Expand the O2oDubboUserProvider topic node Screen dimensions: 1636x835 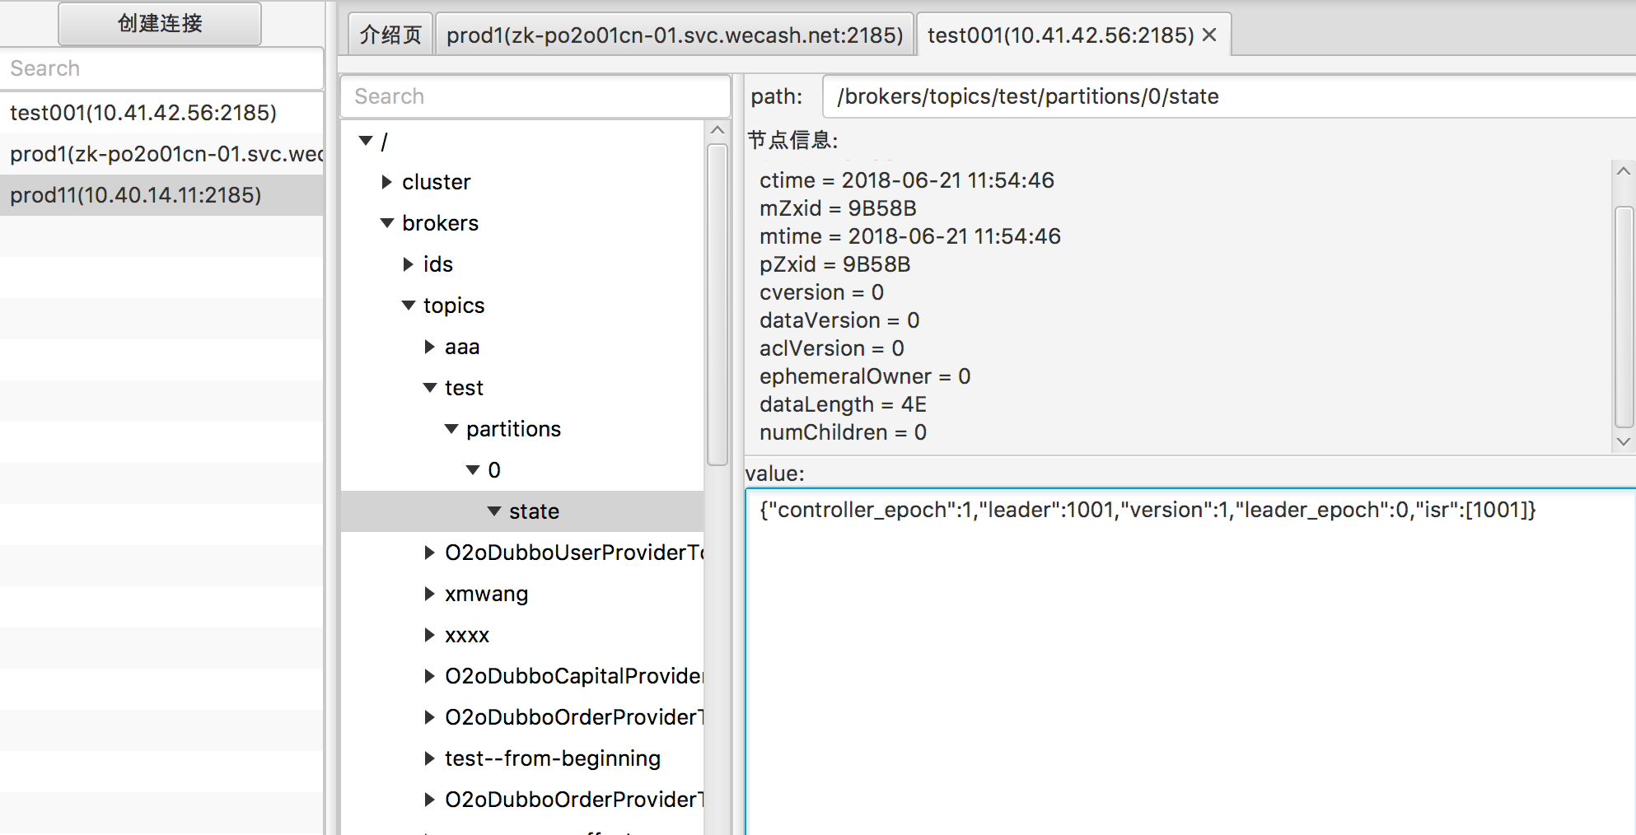click(x=429, y=552)
